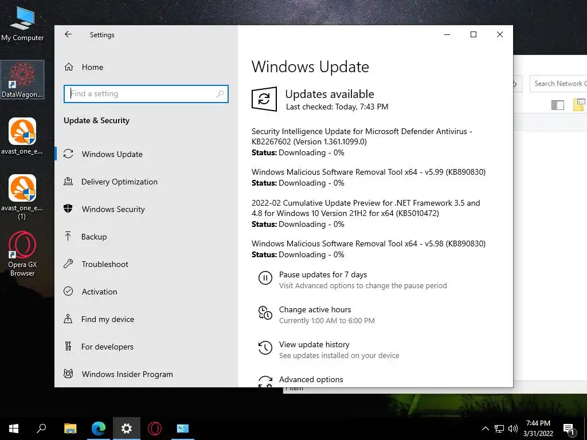
Task: Open View update history
Action: [314, 344]
